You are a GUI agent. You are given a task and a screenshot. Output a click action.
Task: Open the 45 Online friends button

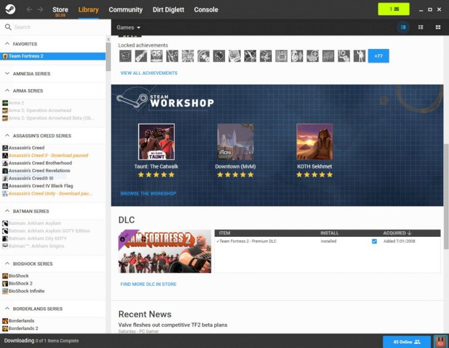tap(406, 341)
